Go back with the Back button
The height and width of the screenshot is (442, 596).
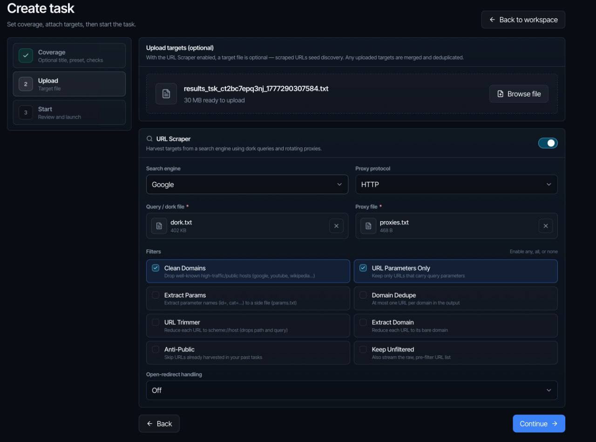pos(159,423)
